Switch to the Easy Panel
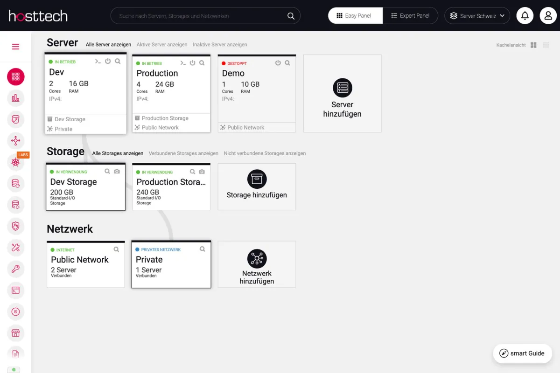The height and width of the screenshot is (373, 560). point(355,16)
